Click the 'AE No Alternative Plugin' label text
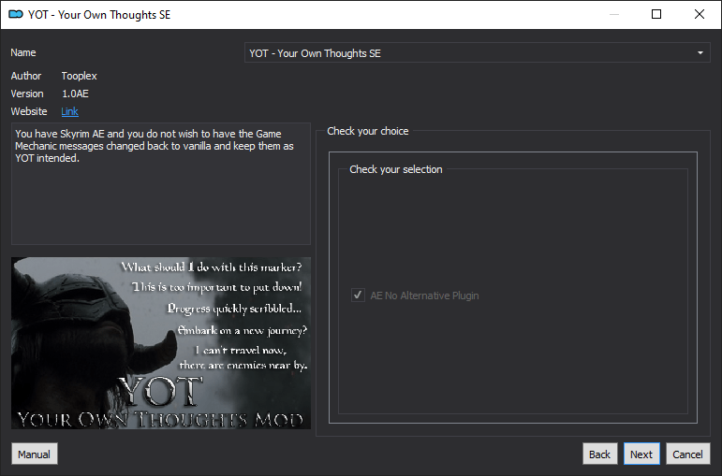The image size is (722, 476). point(424,296)
